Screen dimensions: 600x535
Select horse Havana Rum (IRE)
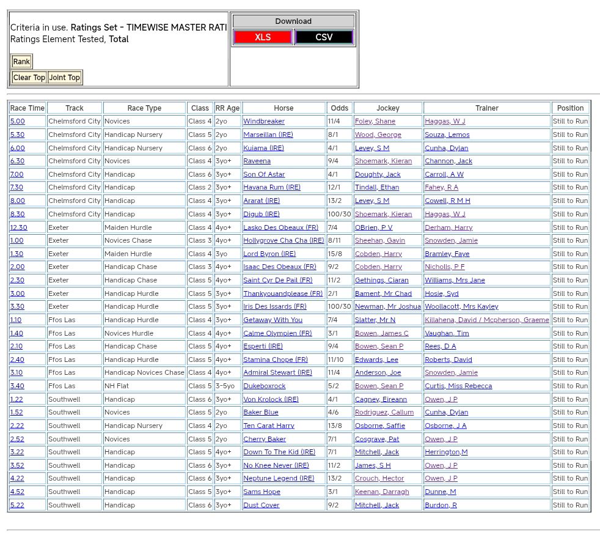(272, 188)
